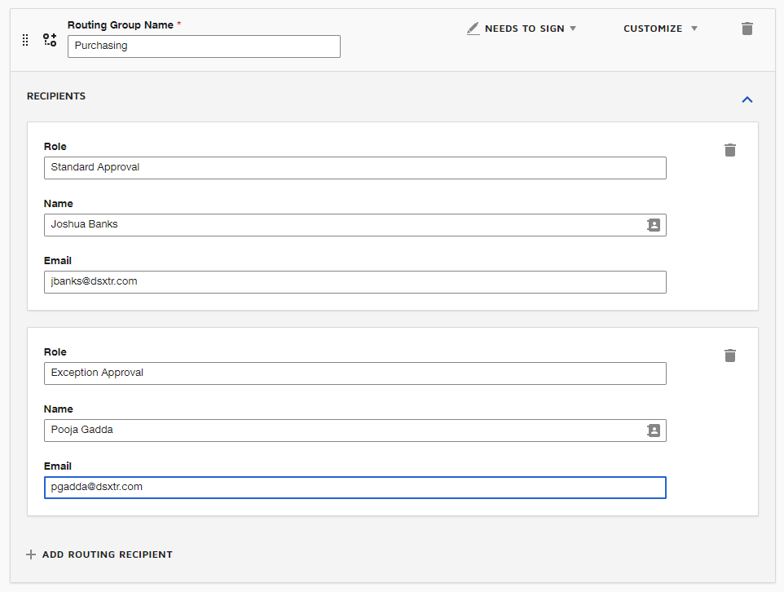The height and width of the screenshot is (592, 784).
Task: Click the jbanks@dsxtr.com email field
Action: tap(355, 282)
